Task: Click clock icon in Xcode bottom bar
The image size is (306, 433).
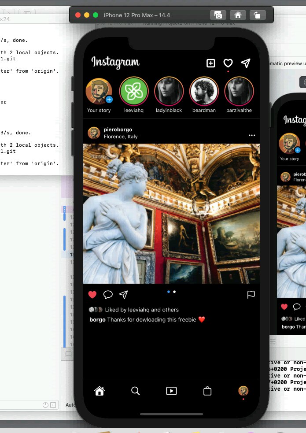Action: (45, 405)
